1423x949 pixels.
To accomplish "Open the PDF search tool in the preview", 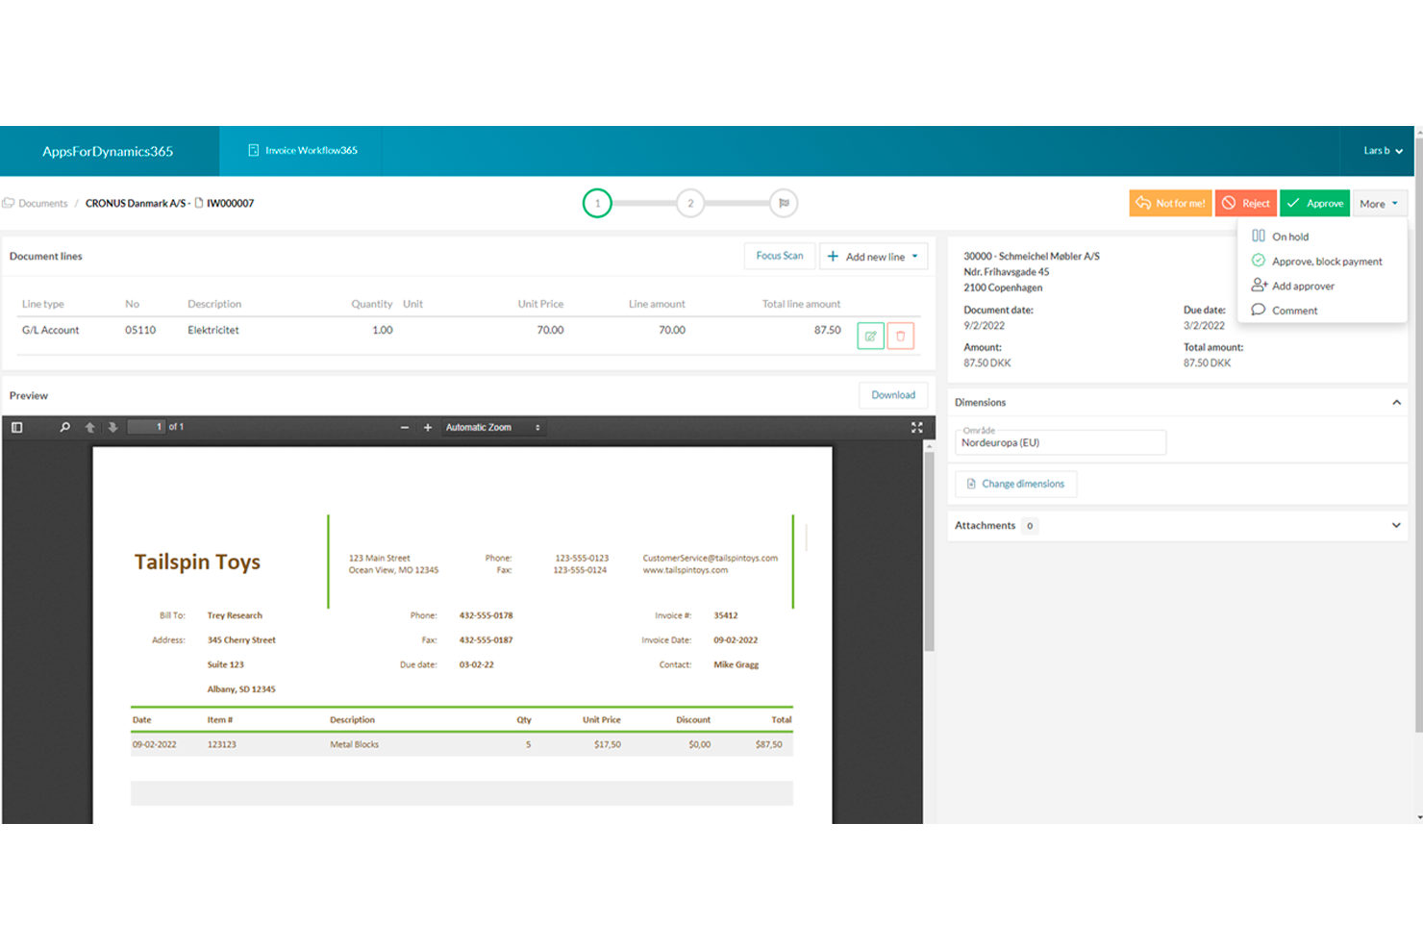I will (64, 426).
